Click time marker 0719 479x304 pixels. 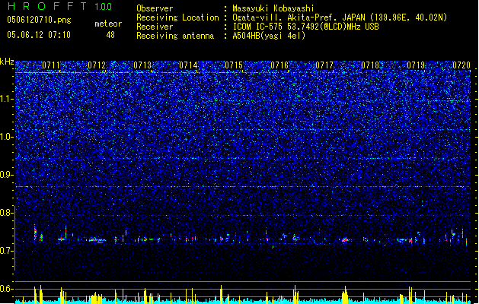tap(416, 65)
